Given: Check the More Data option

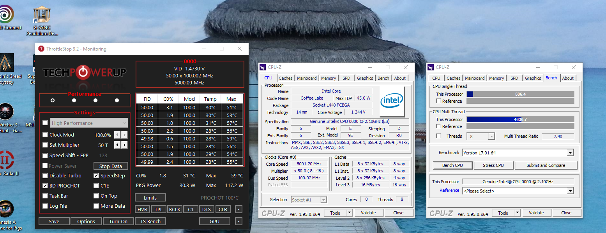Looking at the screenshot, I should click(96, 206).
